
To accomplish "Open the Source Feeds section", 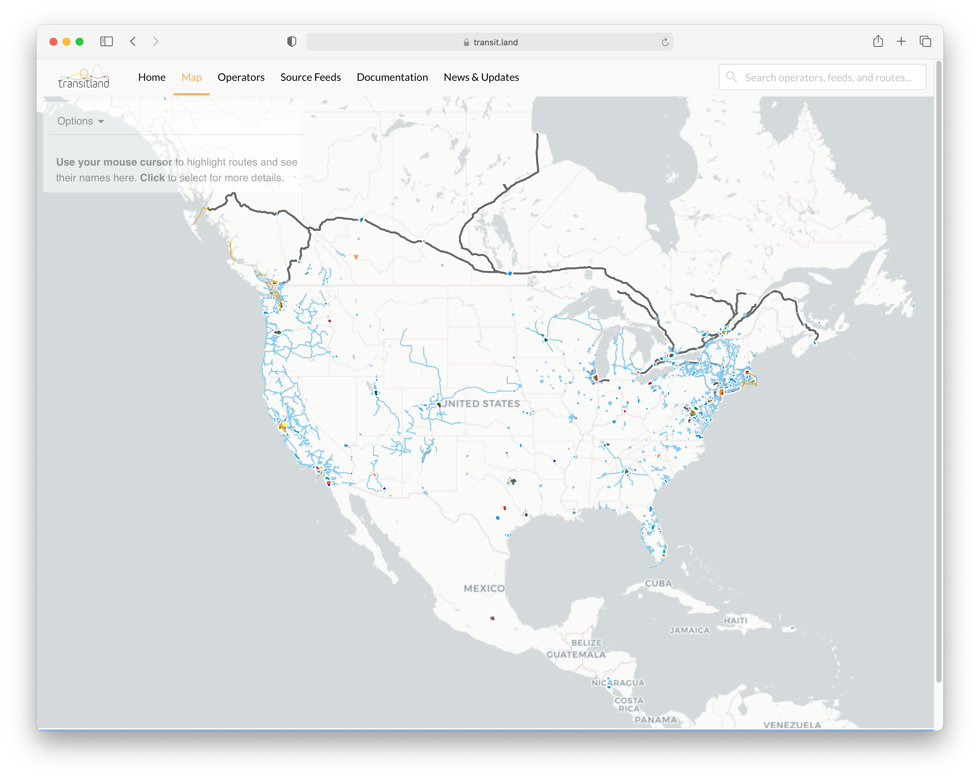I will pyautogui.click(x=310, y=77).
